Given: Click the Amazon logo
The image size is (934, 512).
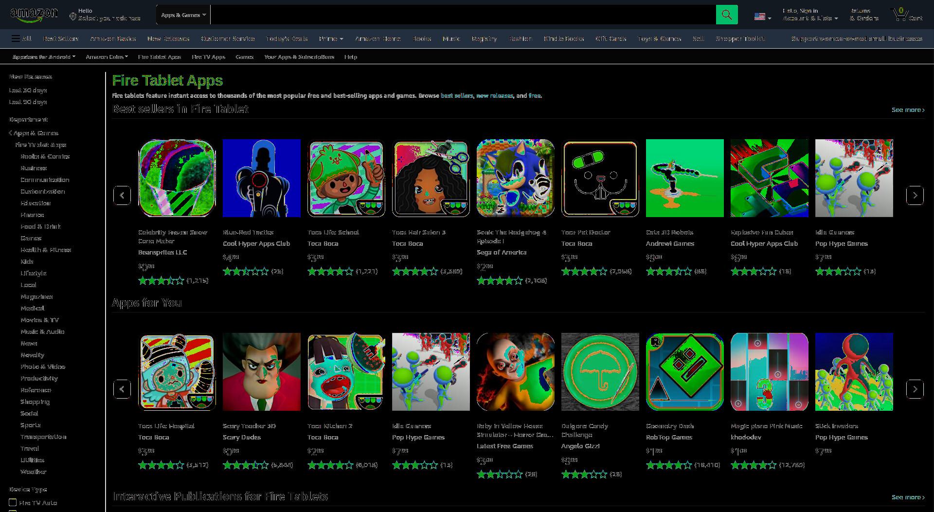Looking at the screenshot, I should pyautogui.click(x=34, y=15).
